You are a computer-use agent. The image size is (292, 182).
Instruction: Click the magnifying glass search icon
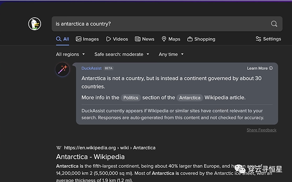pos(274,24)
